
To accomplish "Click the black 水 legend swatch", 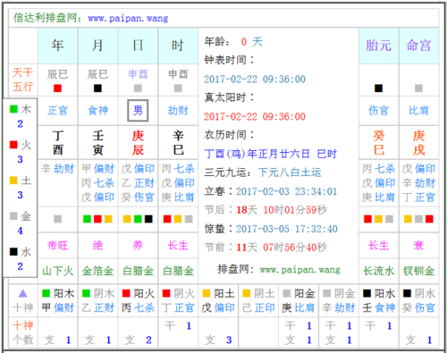I will pos(13,252).
